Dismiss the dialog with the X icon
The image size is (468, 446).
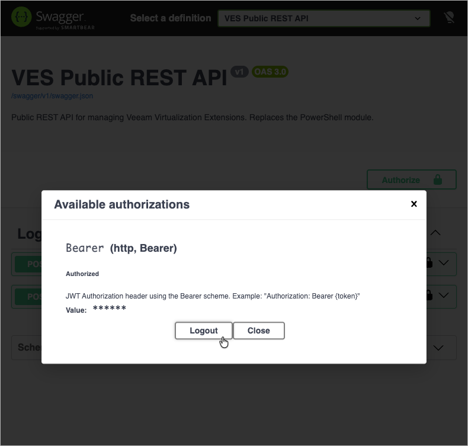(x=413, y=204)
